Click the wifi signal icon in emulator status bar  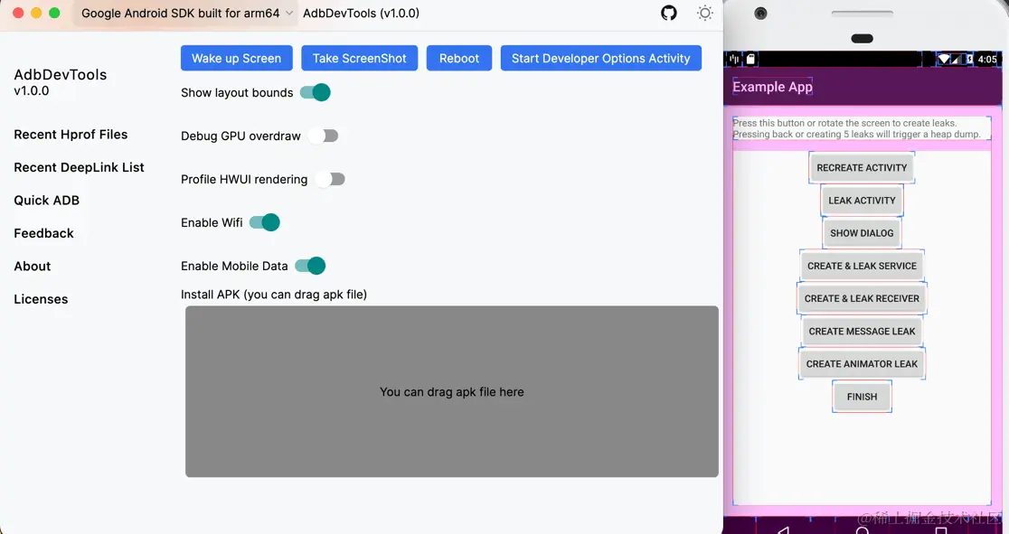click(944, 60)
